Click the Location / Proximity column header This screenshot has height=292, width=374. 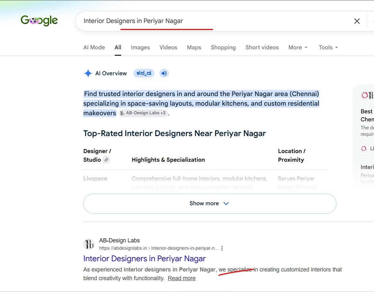pos(291,155)
